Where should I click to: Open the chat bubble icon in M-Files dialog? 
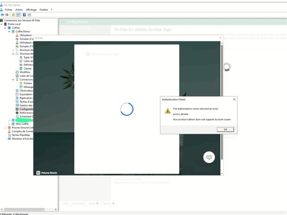[209, 157]
